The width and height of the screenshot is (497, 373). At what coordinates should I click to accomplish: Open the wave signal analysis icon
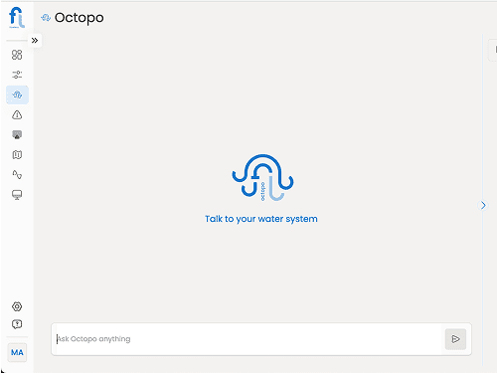pyautogui.click(x=17, y=174)
